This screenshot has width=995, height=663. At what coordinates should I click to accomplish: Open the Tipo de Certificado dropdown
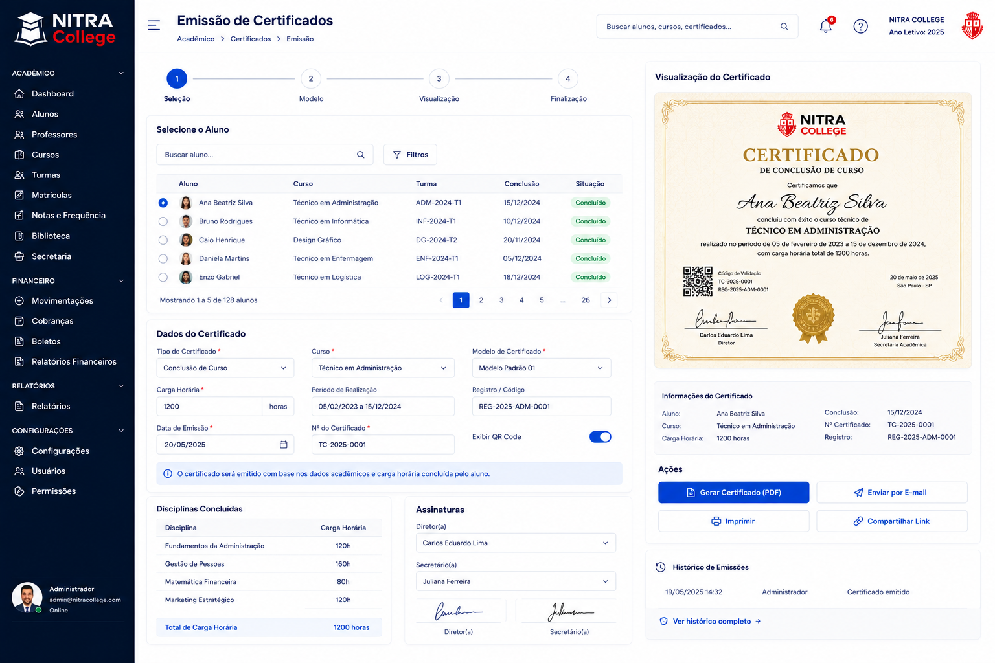pos(225,368)
